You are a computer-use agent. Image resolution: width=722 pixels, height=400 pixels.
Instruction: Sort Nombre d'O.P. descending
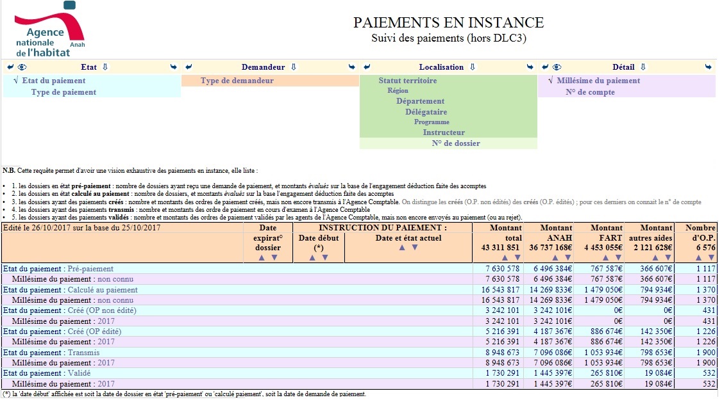pyautogui.click(x=711, y=258)
